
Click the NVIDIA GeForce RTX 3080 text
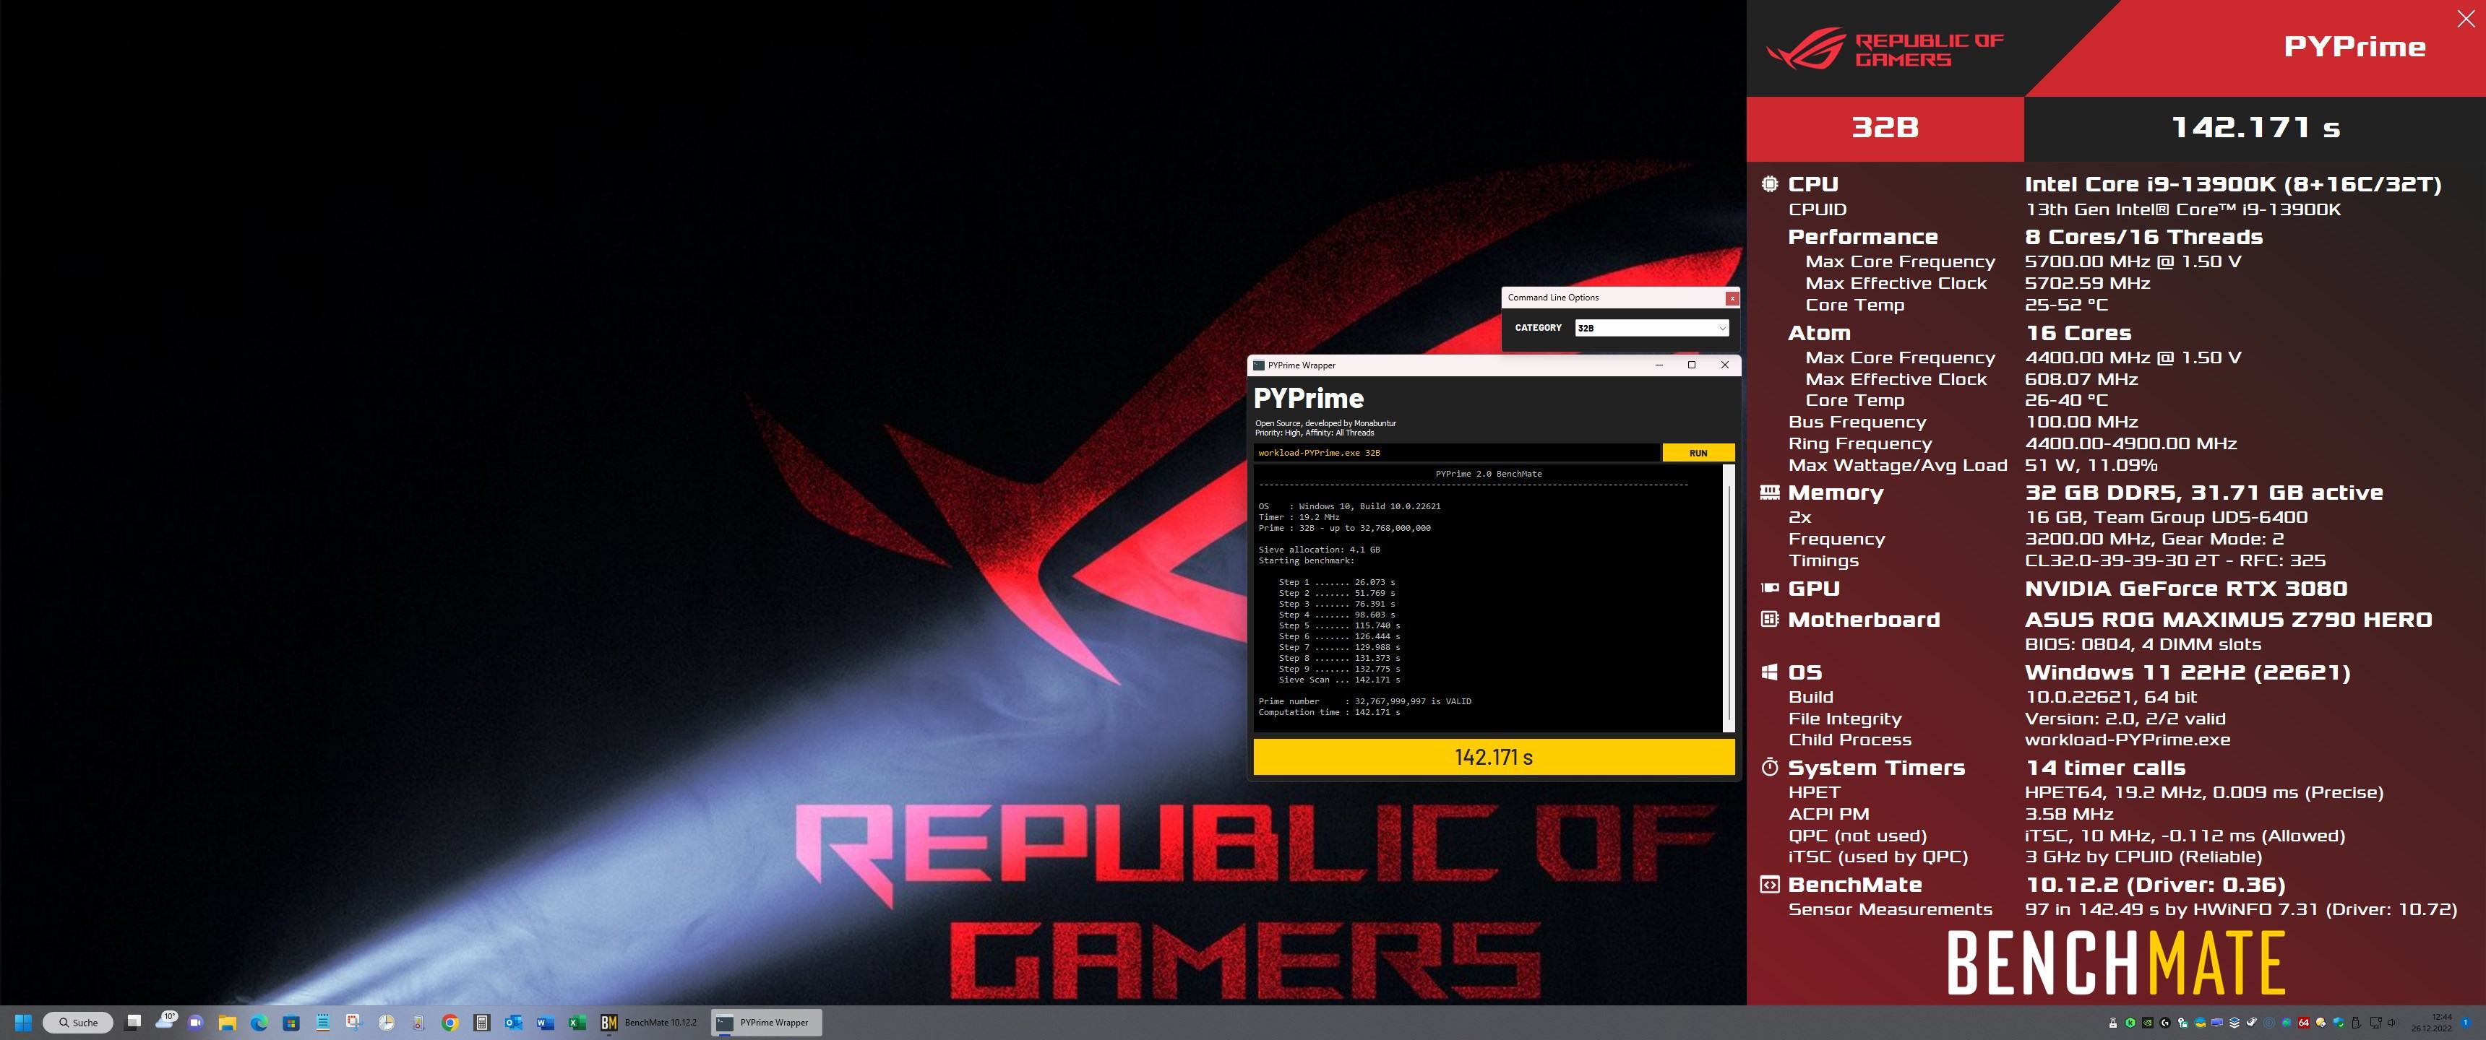pyautogui.click(x=2186, y=589)
